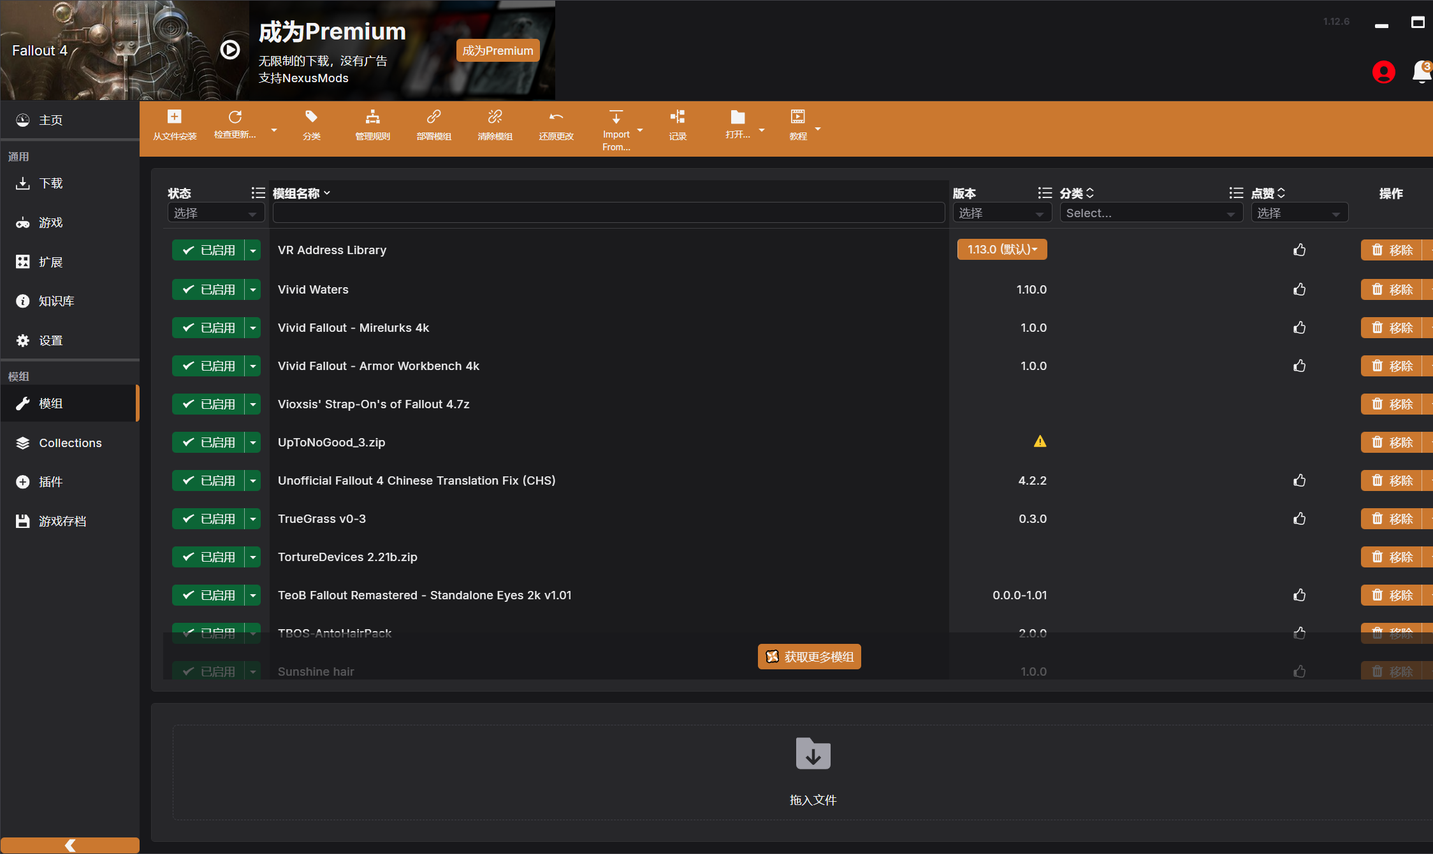The width and height of the screenshot is (1433, 854).
Task: Remove Vivid Waters with 移除 button
Action: [x=1392, y=290]
